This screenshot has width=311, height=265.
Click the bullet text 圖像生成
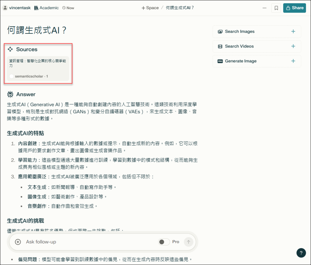37,197
